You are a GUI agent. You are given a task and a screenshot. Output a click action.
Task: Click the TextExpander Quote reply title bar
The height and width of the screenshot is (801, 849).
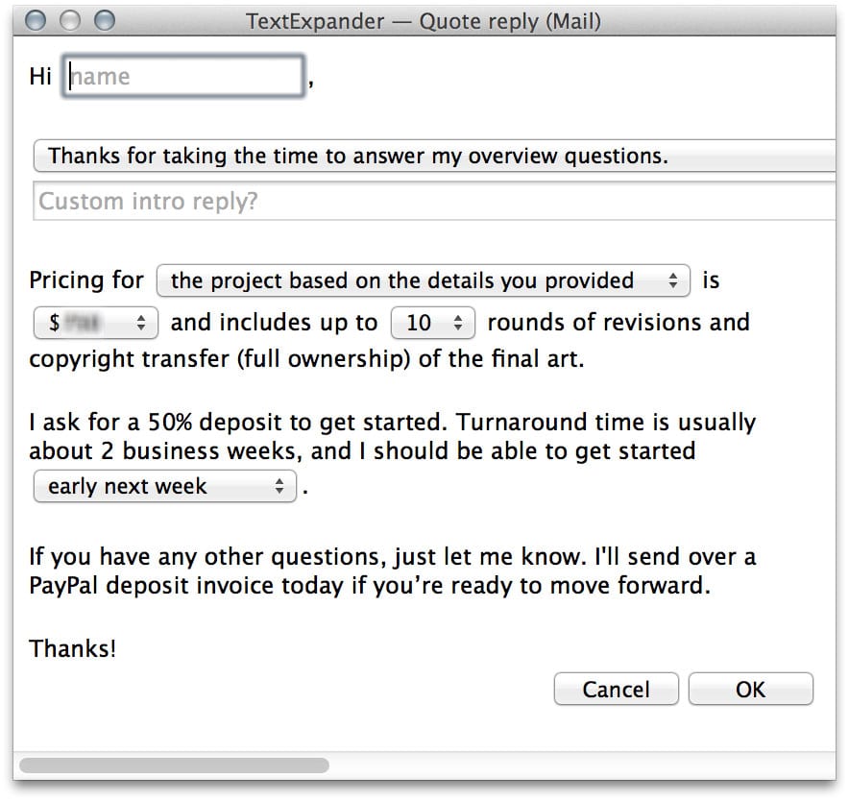coord(424,21)
